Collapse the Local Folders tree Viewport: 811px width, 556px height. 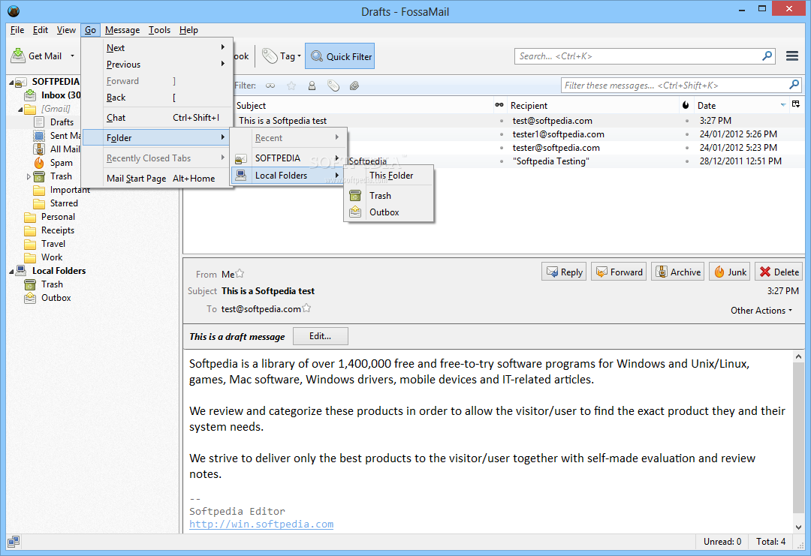[11, 272]
